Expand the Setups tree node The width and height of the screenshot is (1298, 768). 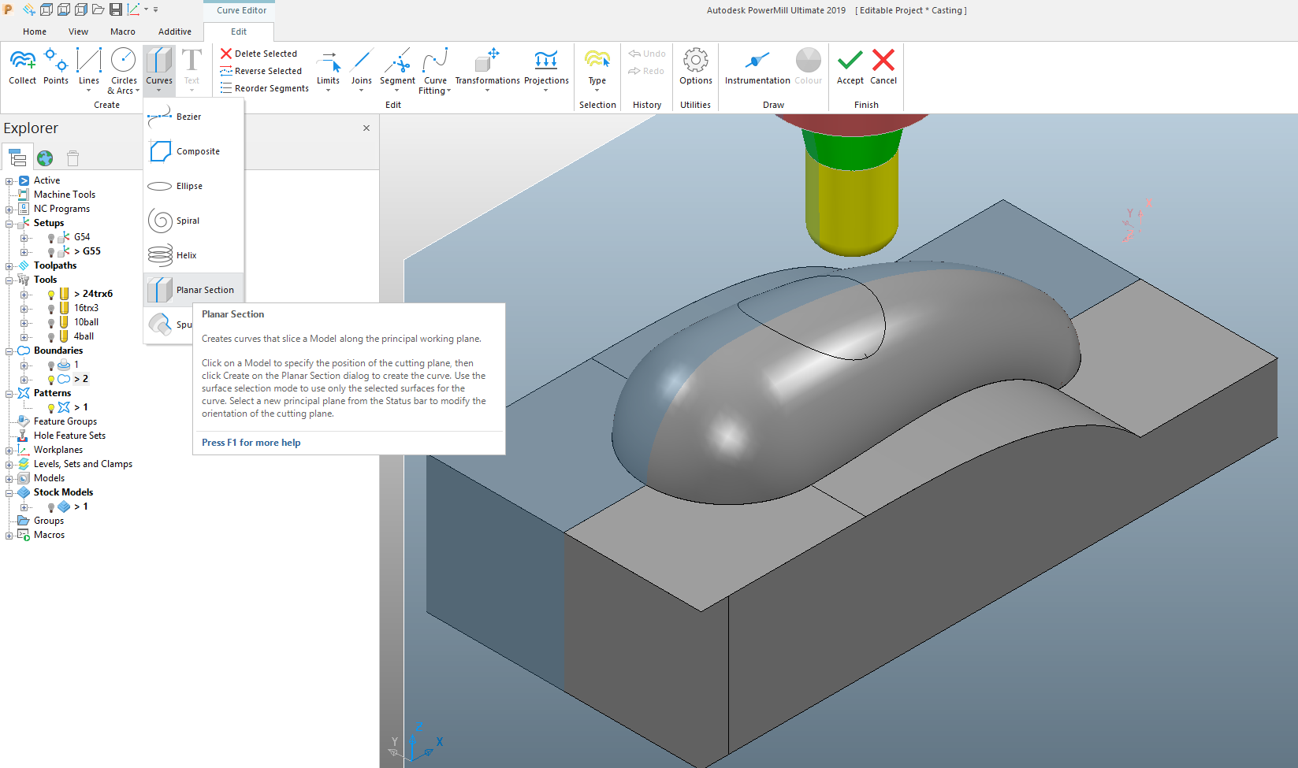click(x=8, y=222)
